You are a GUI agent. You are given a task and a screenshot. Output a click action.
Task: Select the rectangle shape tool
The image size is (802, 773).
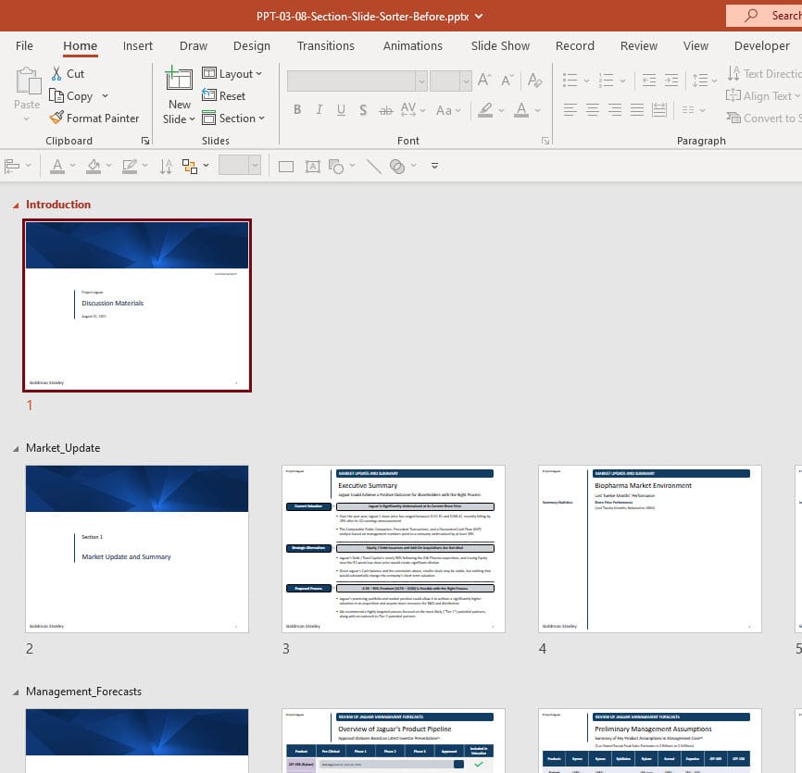[x=286, y=167]
